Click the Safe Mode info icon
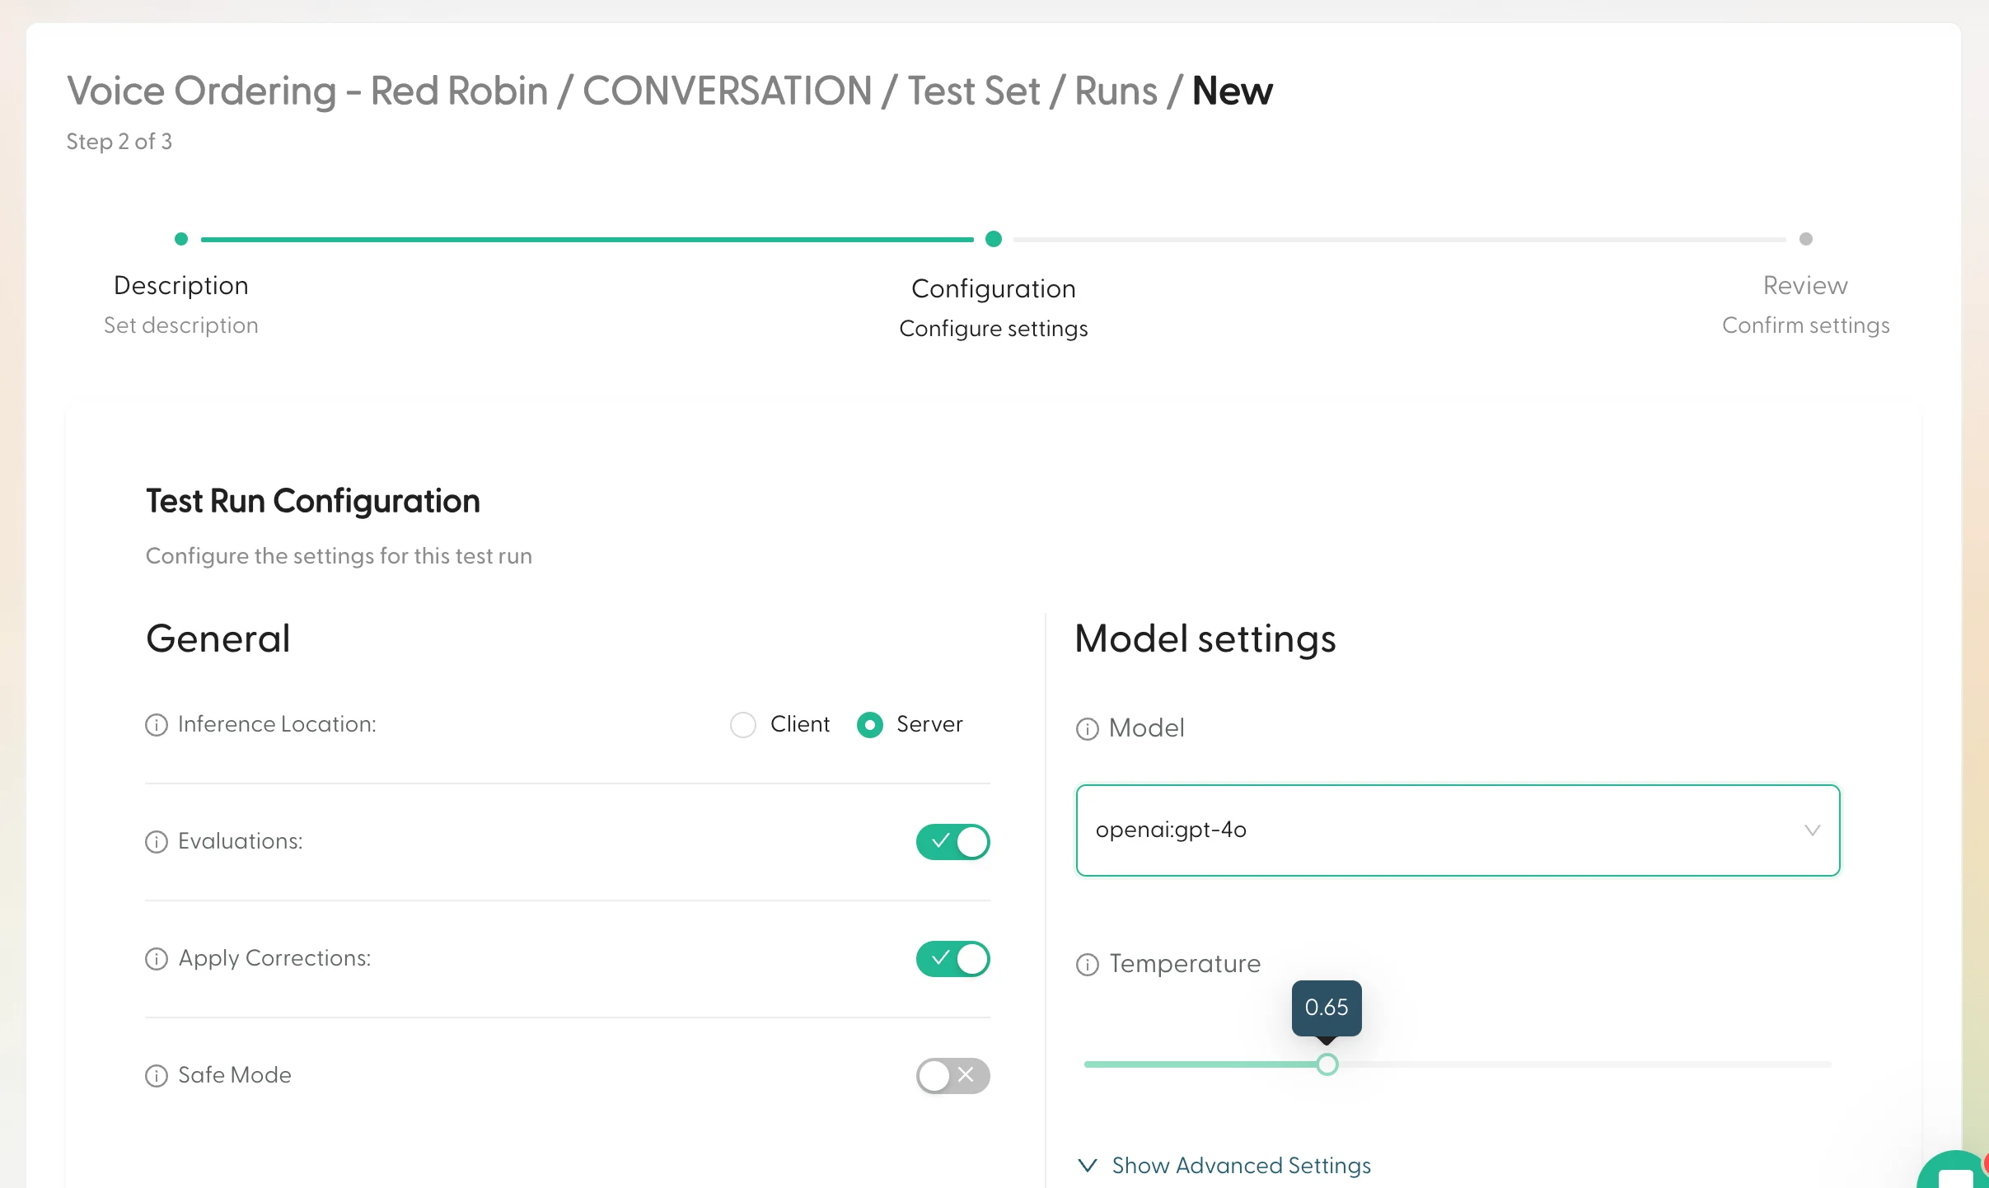The height and width of the screenshot is (1188, 1989). click(157, 1076)
